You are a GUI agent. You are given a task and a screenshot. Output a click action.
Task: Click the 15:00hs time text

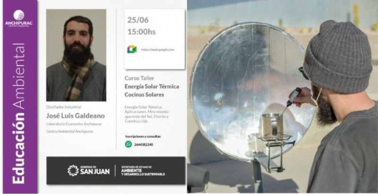pyautogui.click(x=141, y=32)
